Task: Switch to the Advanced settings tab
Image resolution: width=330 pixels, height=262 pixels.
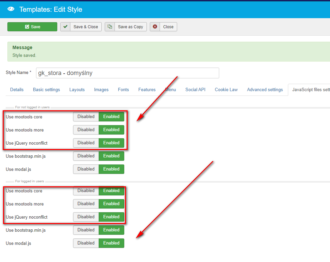Action: click(x=265, y=89)
